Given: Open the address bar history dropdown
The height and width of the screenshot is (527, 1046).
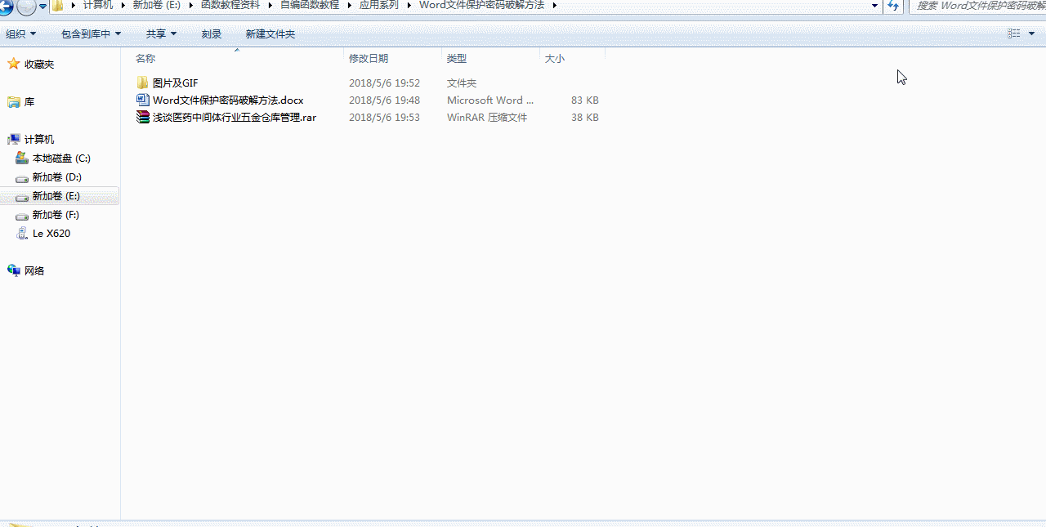Looking at the screenshot, I should click(x=874, y=6).
